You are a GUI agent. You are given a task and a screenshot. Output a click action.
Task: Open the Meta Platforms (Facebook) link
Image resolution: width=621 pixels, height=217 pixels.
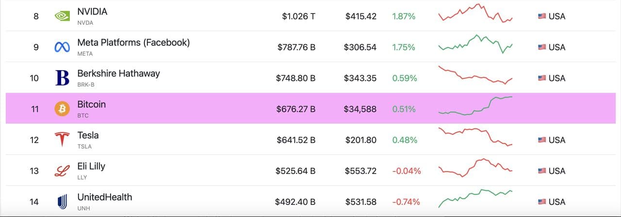(133, 43)
